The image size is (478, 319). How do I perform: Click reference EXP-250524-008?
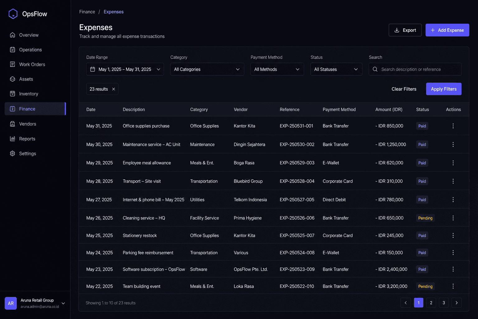pos(297,253)
